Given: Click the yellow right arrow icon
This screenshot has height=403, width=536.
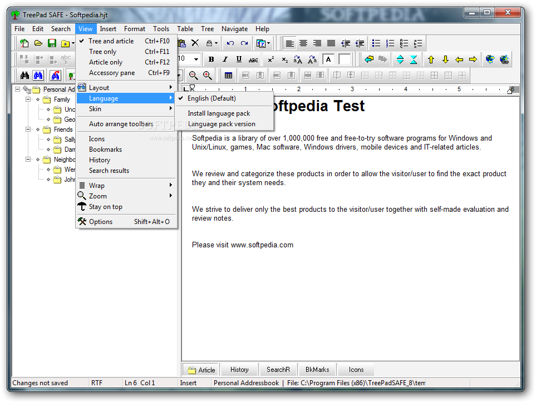Looking at the screenshot, I should (473, 59).
